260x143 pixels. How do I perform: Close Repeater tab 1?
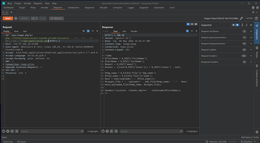[7, 12]
